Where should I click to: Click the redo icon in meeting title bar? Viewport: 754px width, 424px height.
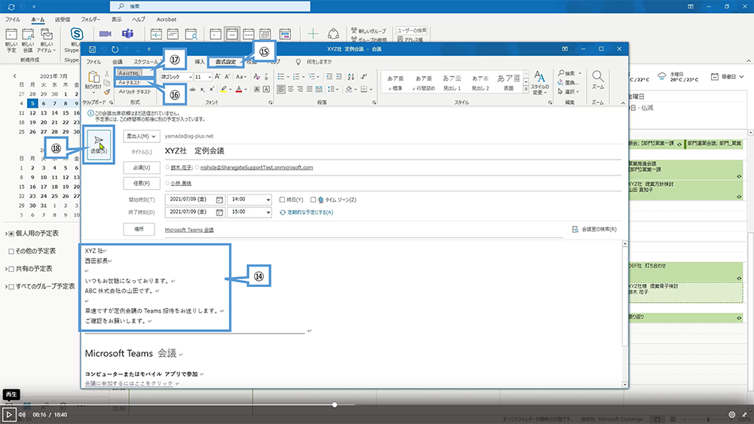point(115,49)
